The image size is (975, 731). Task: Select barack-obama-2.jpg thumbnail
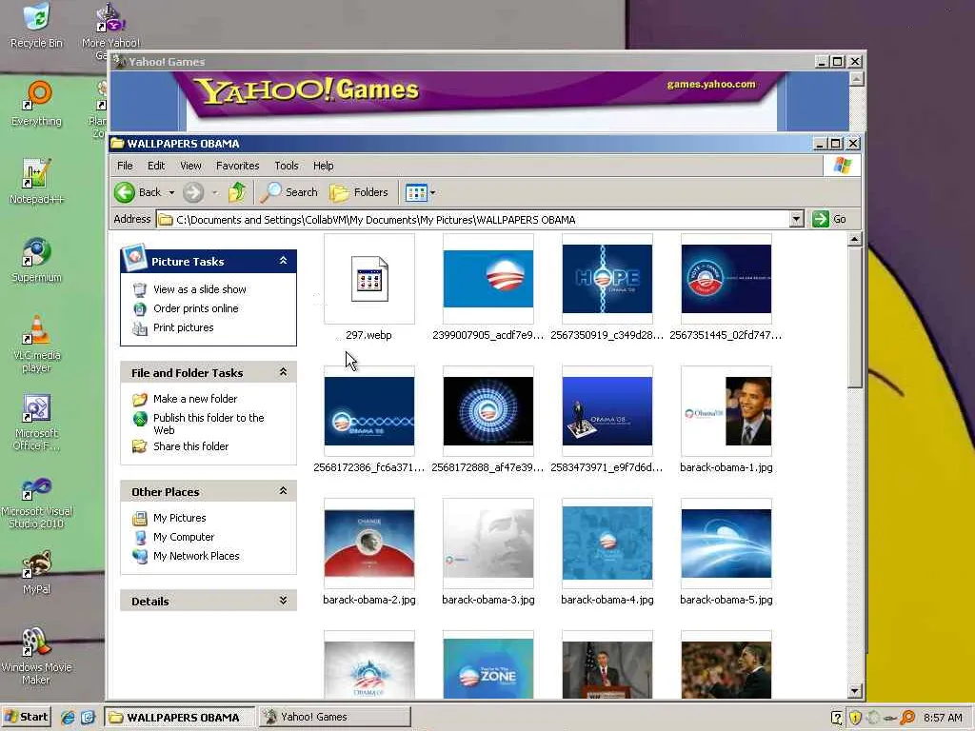point(369,543)
